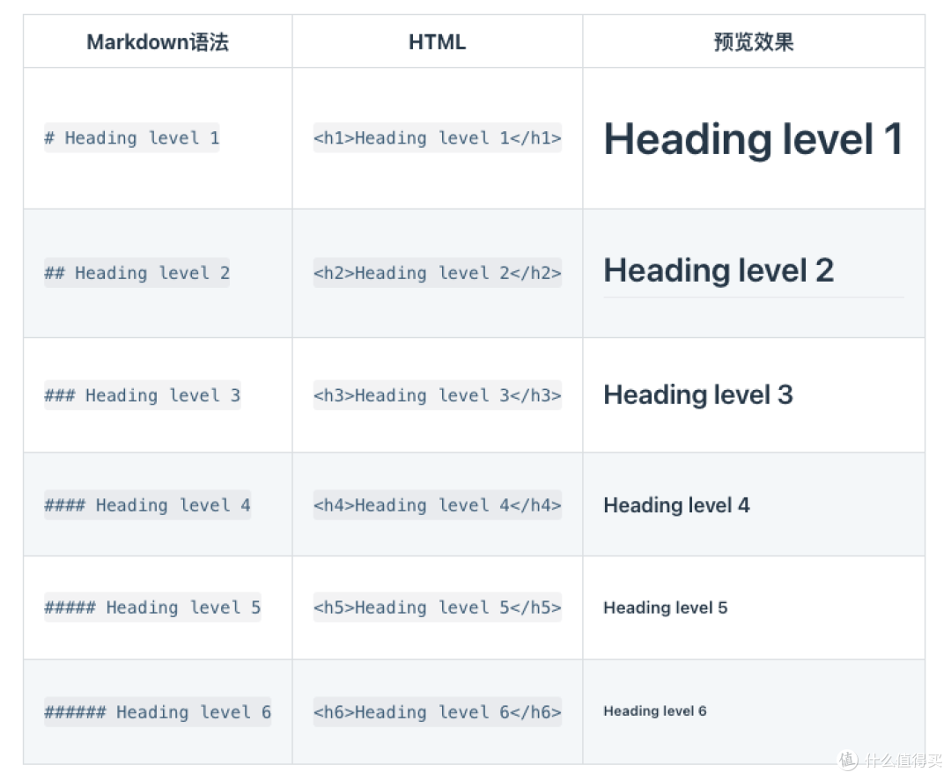Click the HTML column header

(438, 42)
